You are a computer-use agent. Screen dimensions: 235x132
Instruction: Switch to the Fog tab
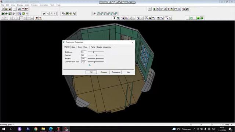click(86, 47)
